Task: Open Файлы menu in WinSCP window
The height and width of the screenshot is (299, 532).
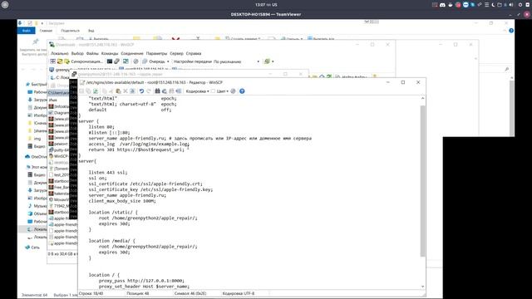Action: (92, 53)
